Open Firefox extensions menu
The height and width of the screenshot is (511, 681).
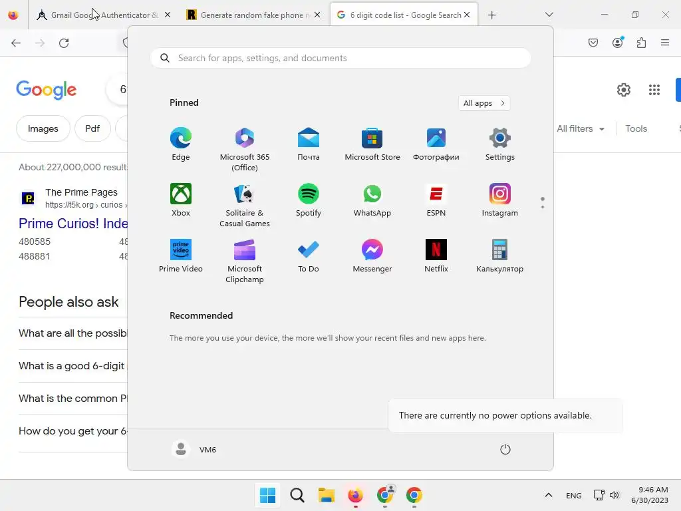(x=641, y=43)
